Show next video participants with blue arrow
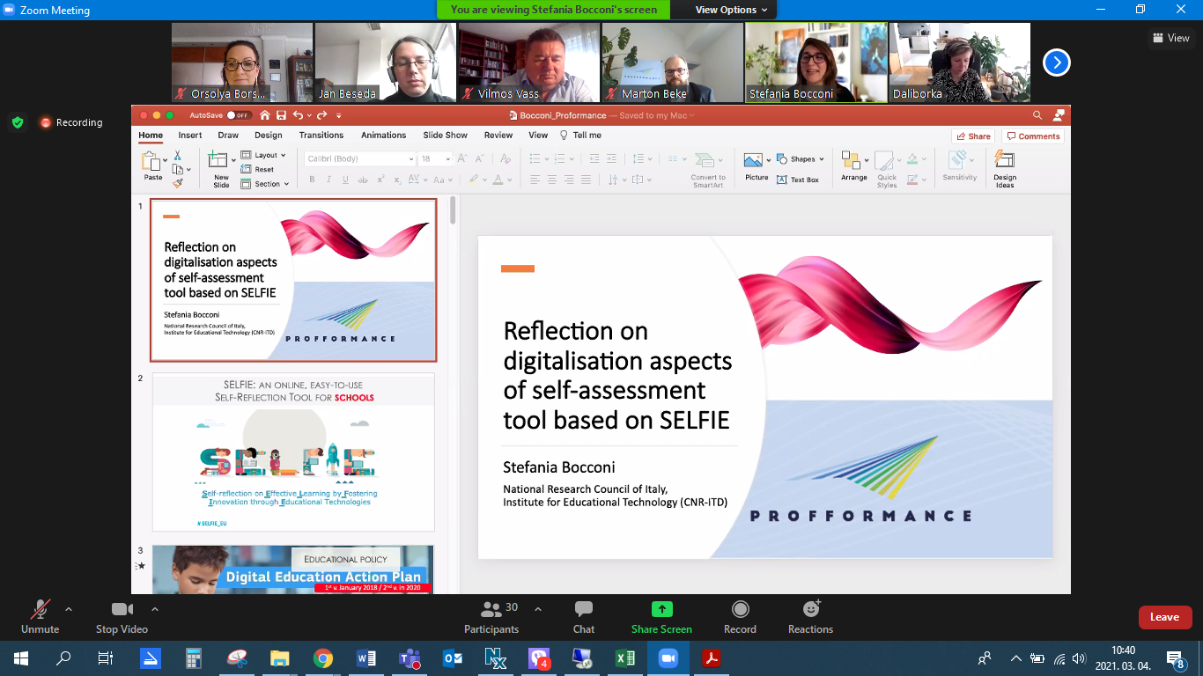Image resolution: width=1203 pixels, height=676 pixels. coord(1056,62)
